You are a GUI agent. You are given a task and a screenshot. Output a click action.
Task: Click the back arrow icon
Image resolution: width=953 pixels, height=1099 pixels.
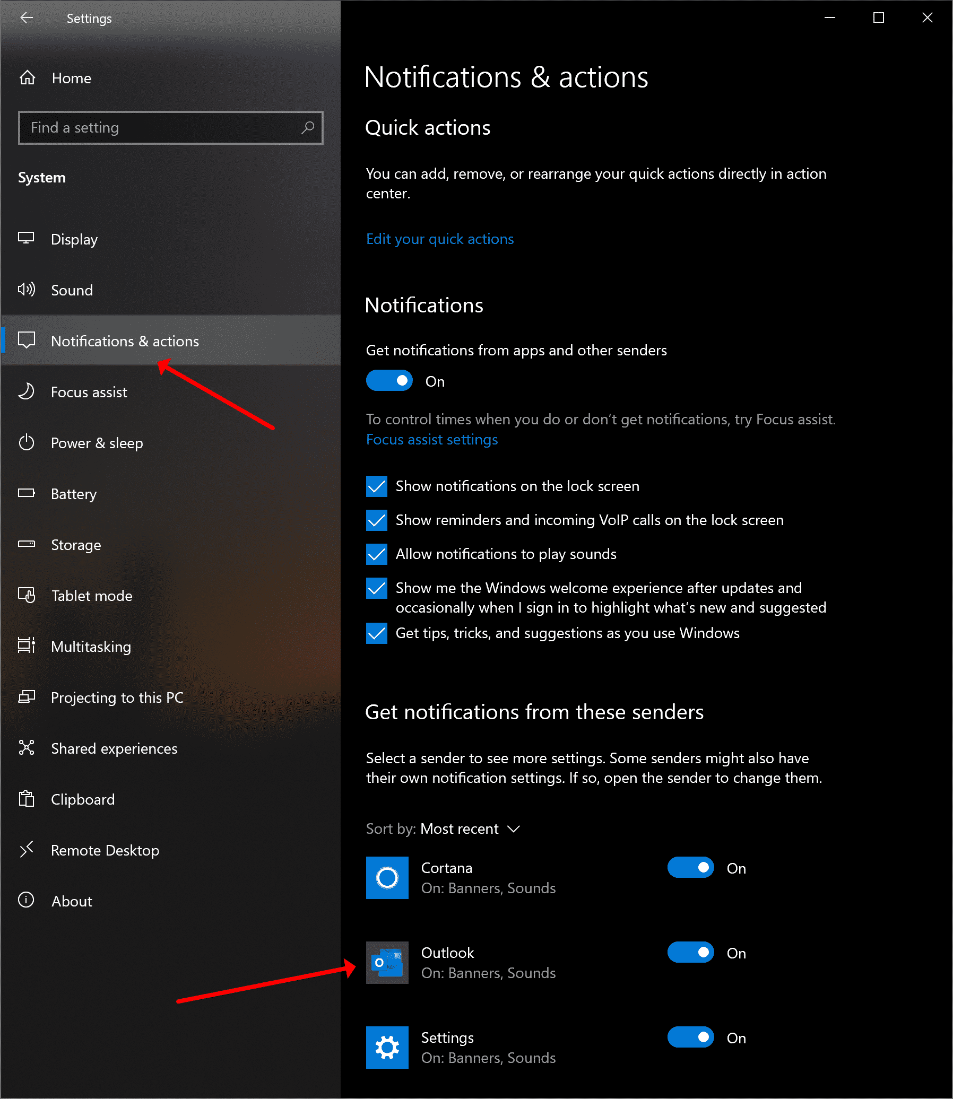click(x=27, y=18)
